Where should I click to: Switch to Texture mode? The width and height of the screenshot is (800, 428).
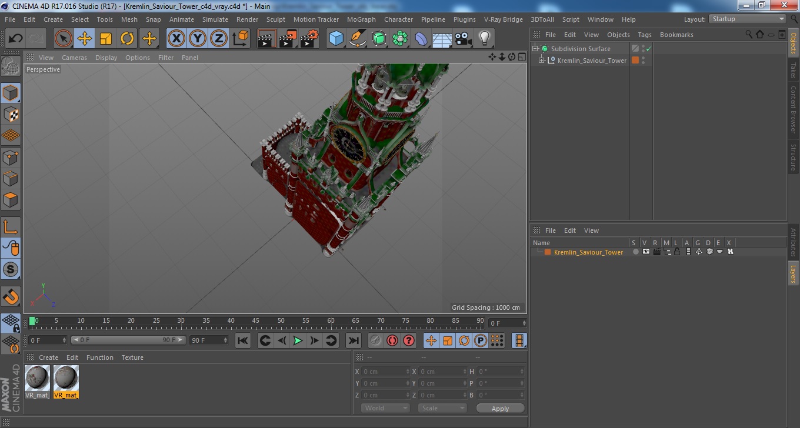click(x=11, y=114)
